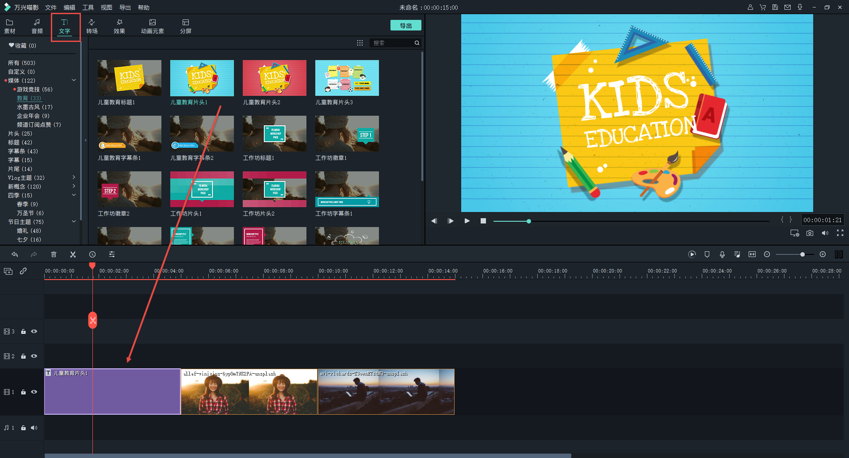Image resolution: width=849 pixels, height=458 pixels.
Task: Open the 转场 transitions tab
Action: pyautogui.click(x=92, y=26)
